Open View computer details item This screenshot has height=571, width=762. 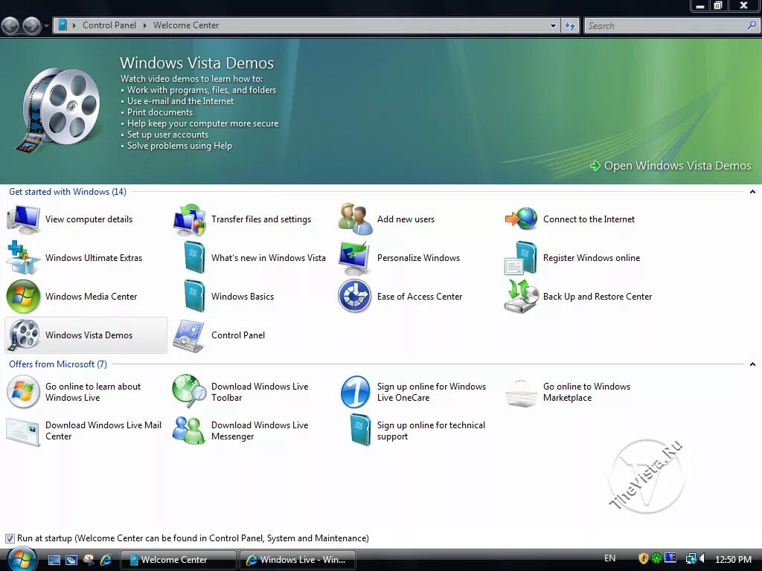tap(85, 219)
